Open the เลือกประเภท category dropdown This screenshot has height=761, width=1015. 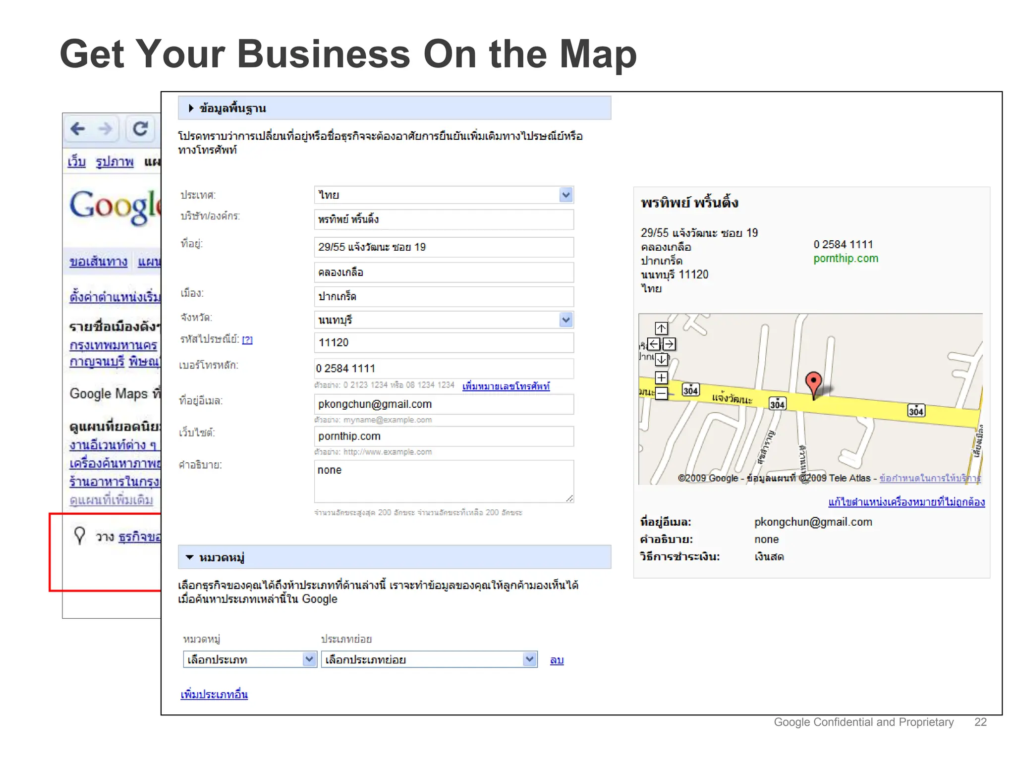250,659
